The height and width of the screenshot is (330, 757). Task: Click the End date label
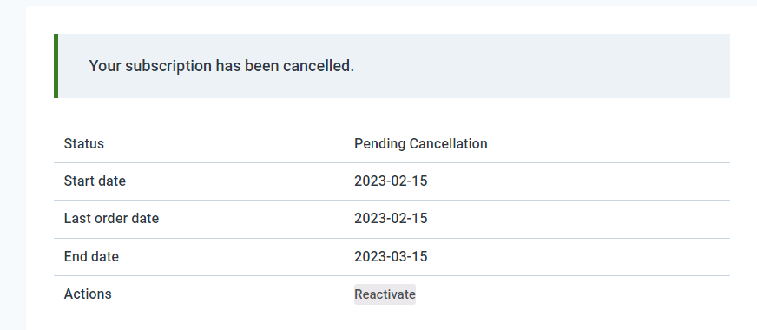tap(91, 256)
